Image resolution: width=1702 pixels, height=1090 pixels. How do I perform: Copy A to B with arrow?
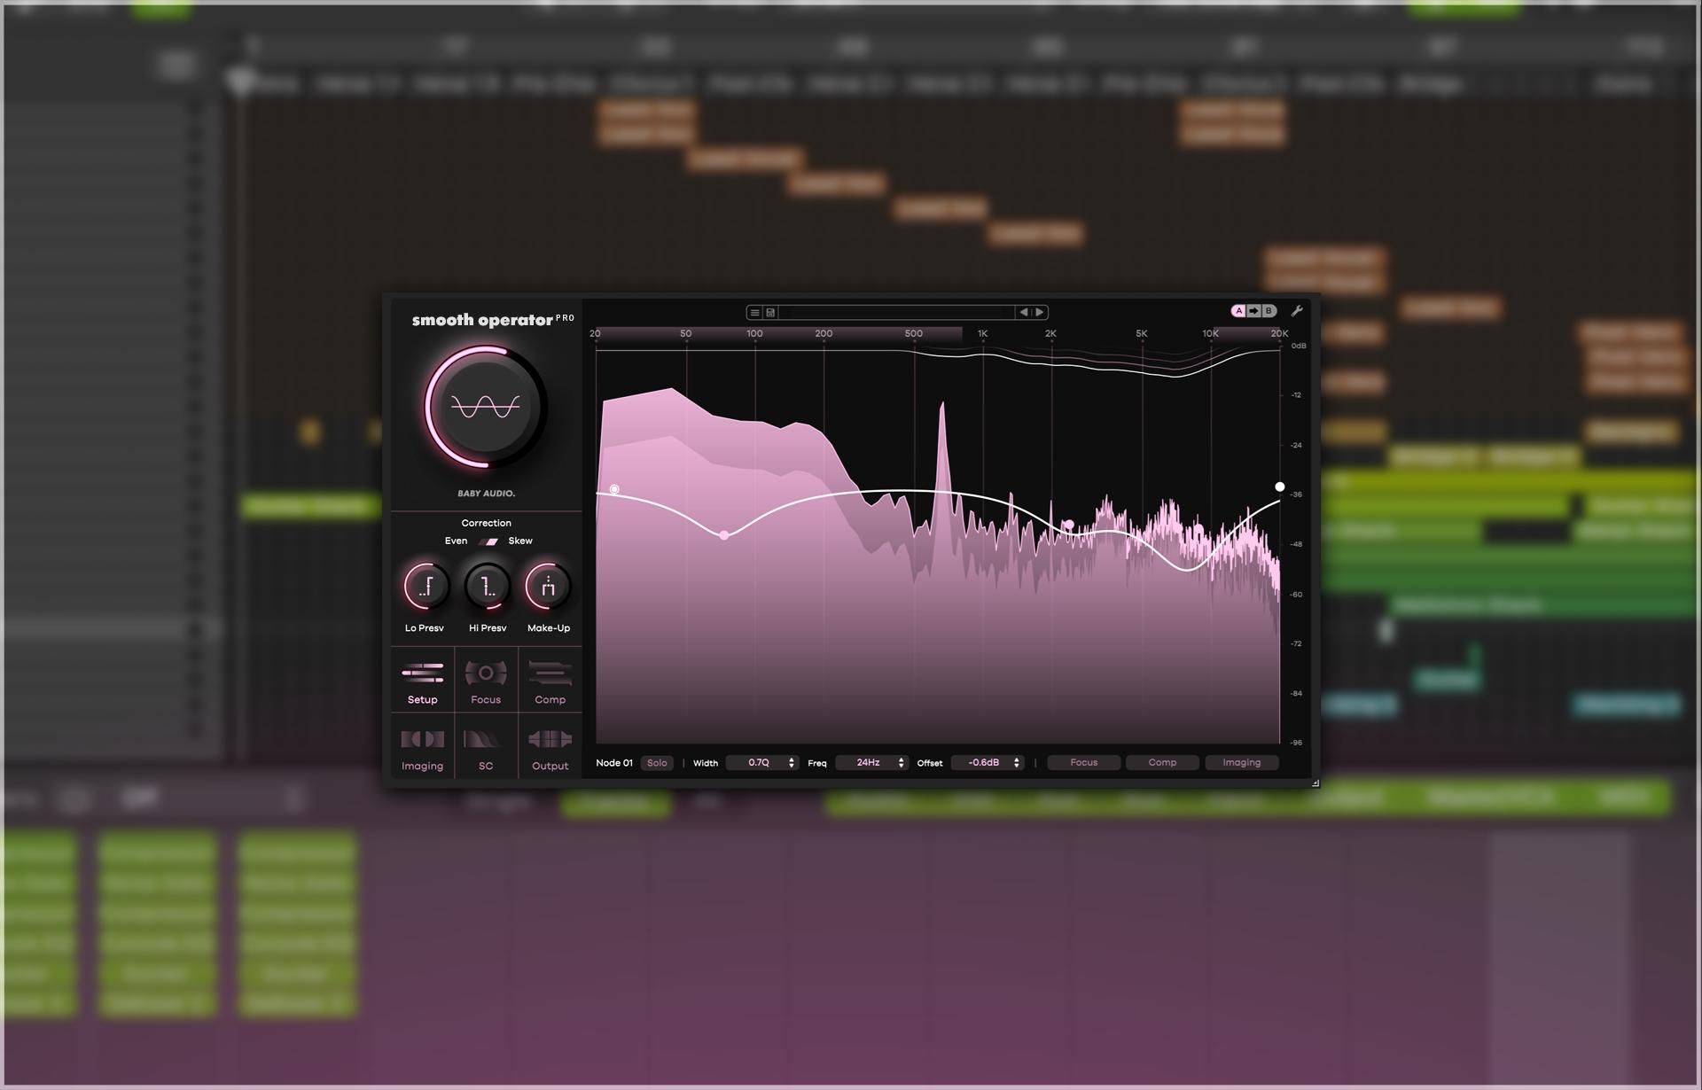click(x=1253, y=311)
